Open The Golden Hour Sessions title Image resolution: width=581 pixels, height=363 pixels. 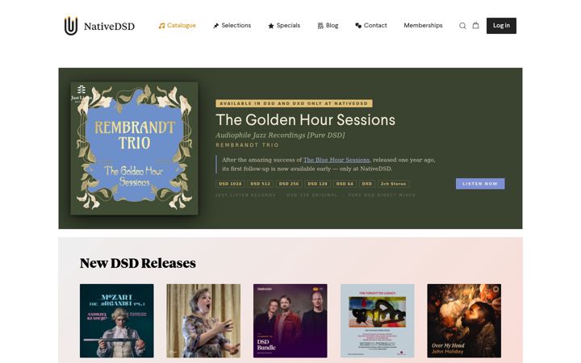point(305,120)
